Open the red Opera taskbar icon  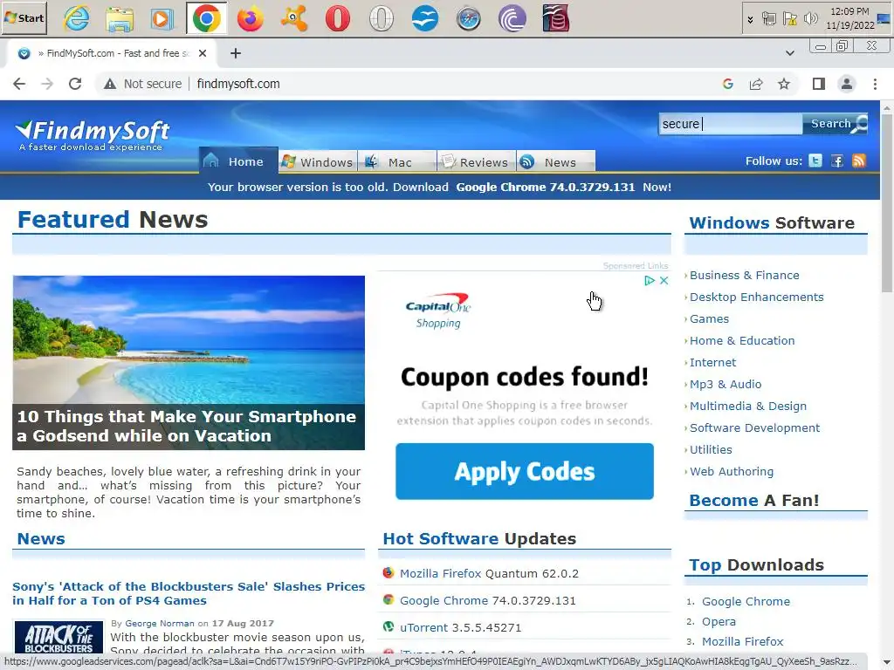coord(338,18)
